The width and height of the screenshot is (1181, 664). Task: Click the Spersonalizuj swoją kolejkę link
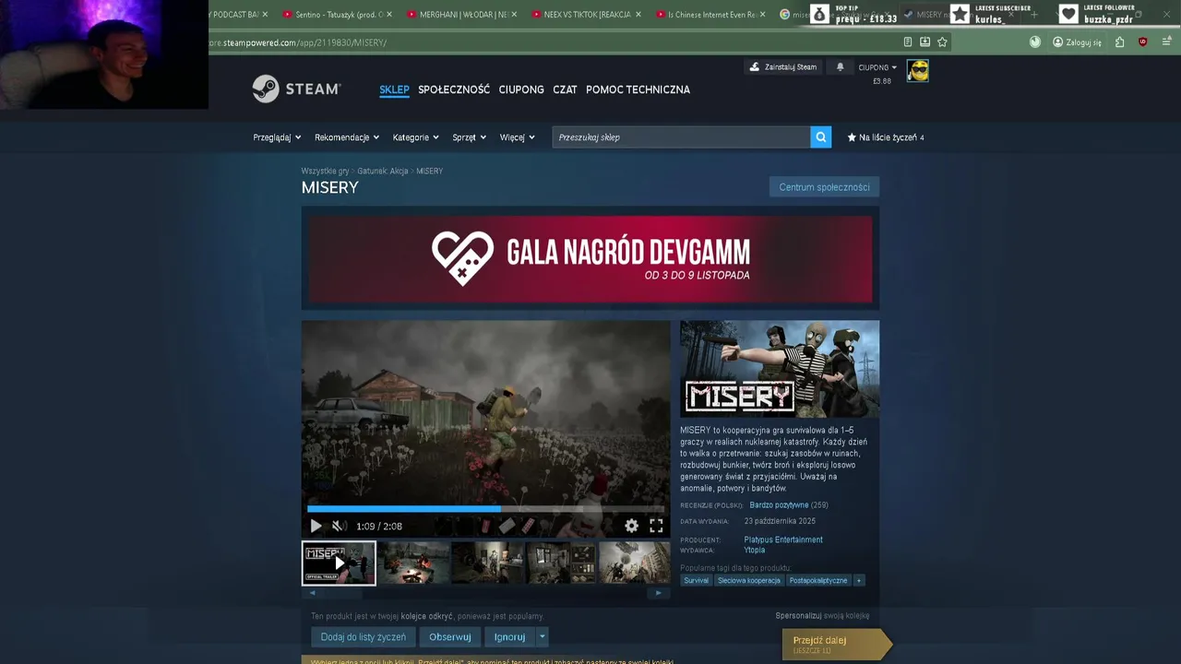[822, 615]
